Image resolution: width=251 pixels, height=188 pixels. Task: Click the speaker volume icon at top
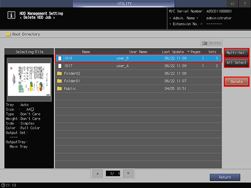point(233,3)
